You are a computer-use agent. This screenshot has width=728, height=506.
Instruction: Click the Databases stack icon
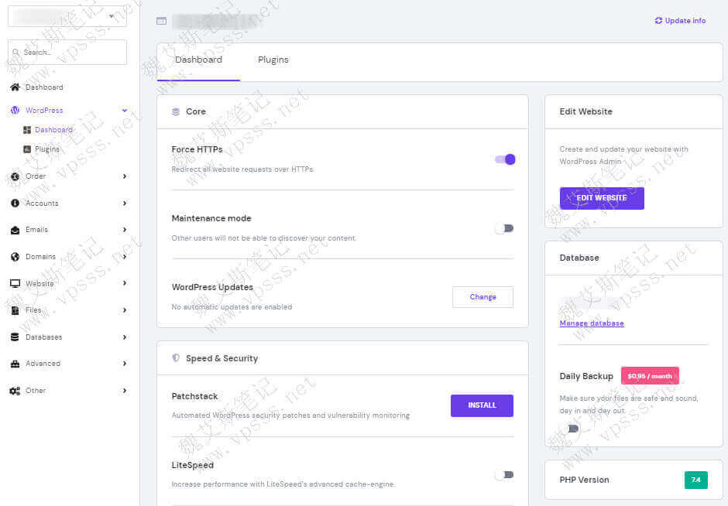15,337
